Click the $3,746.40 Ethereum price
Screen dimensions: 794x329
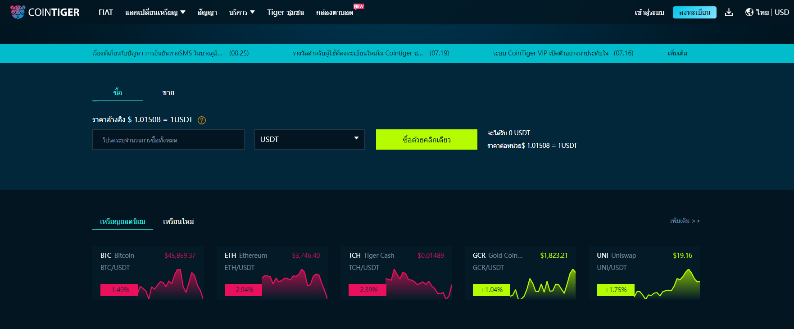coord(306,256)
